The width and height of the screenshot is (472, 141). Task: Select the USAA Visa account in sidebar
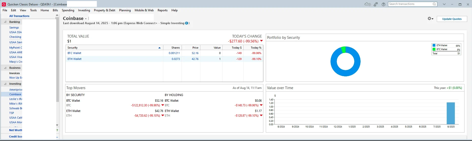point(16,57)
